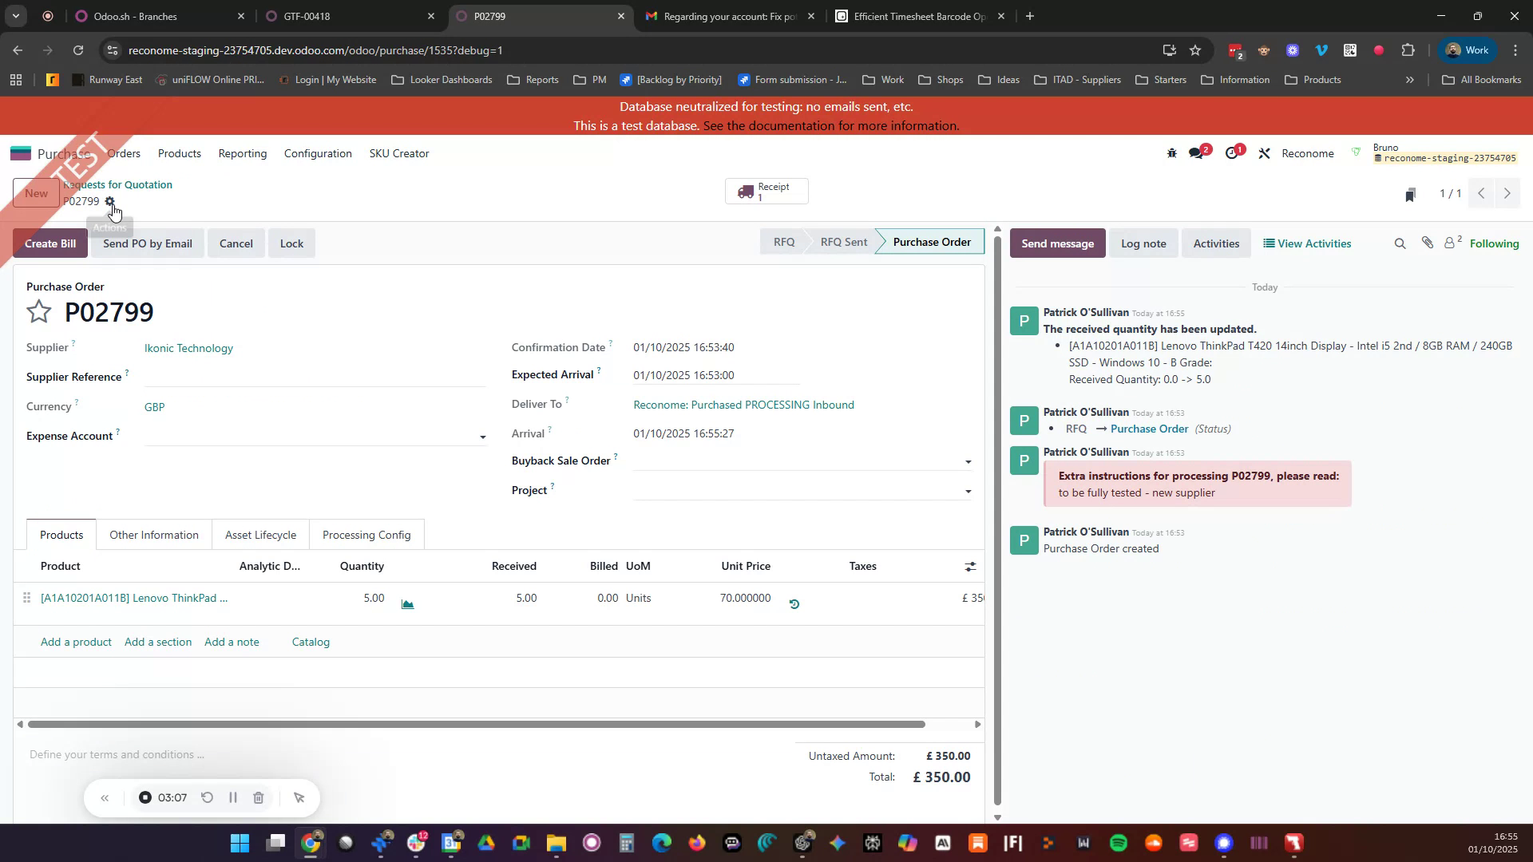Toggle the bookmark icon near the pager

[x=1410, y=193]
